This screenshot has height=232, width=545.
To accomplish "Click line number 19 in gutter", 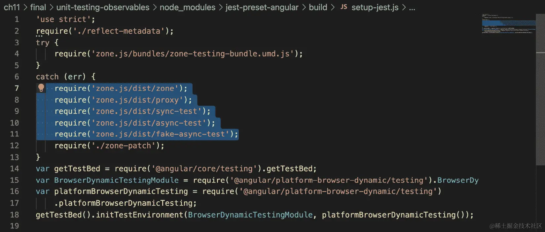I will click(14, 226).
